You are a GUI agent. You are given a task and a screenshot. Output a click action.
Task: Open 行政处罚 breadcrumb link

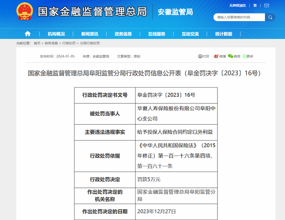pyautogui.click(x=69, y=43)
